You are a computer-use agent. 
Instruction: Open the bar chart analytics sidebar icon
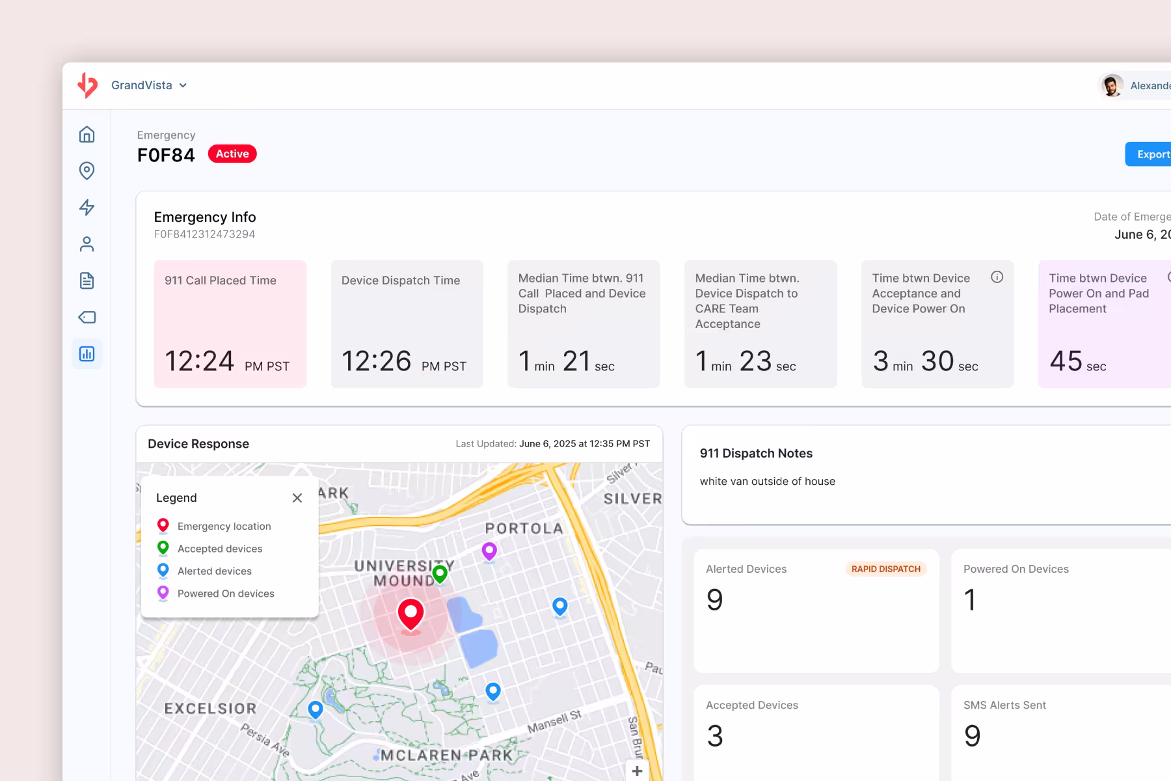pyautogui.click(x=87, y=354)
